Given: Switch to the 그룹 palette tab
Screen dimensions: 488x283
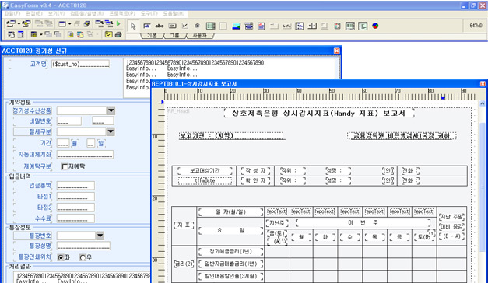Looking at the screenshot, I should pos(174,36).
